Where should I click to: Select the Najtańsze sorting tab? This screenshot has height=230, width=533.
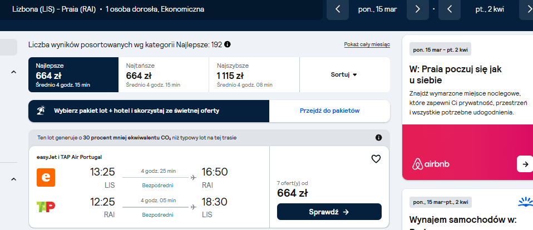[x=164, y=74]
